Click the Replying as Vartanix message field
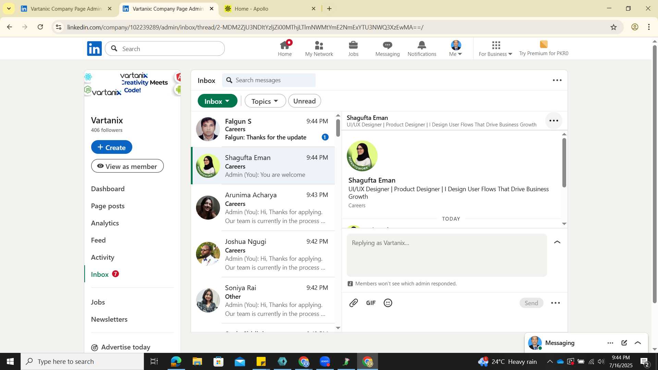 pyautogui.click(x=447, y=255)
